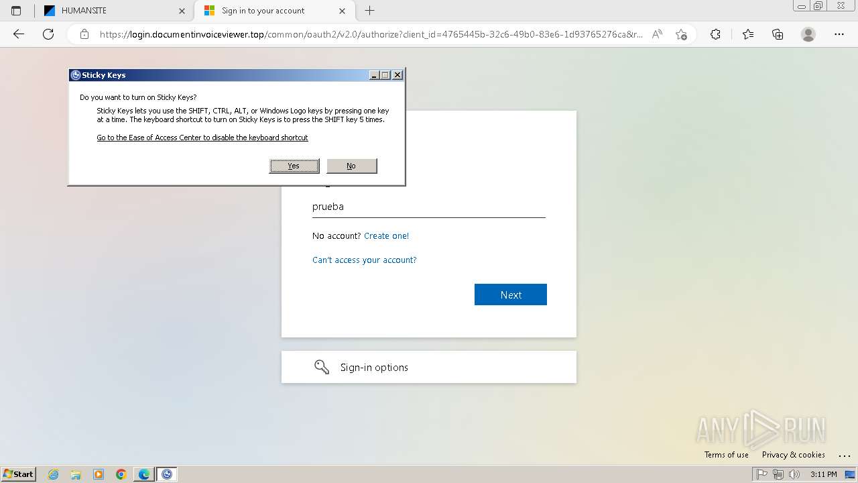Close the Sticky Keys dialog
858x483 pixels.
click(x=397, y=75)
